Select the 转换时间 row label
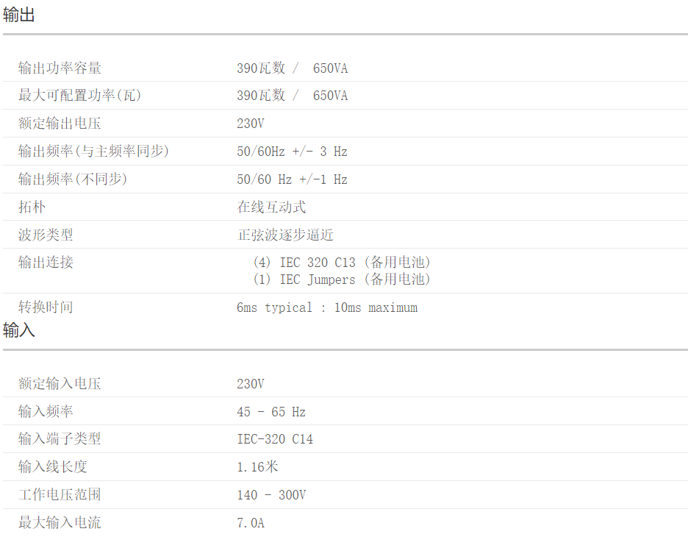 click(46, 307)
